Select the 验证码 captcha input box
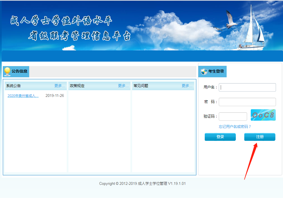Viewport: 283px width, 198px height. tap(233, 117)
